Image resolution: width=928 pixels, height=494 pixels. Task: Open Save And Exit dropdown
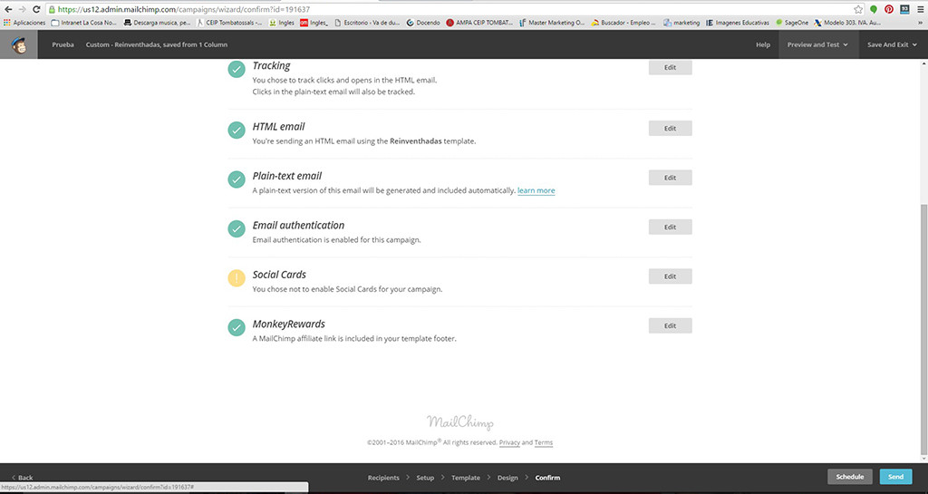tap(893, 45)
